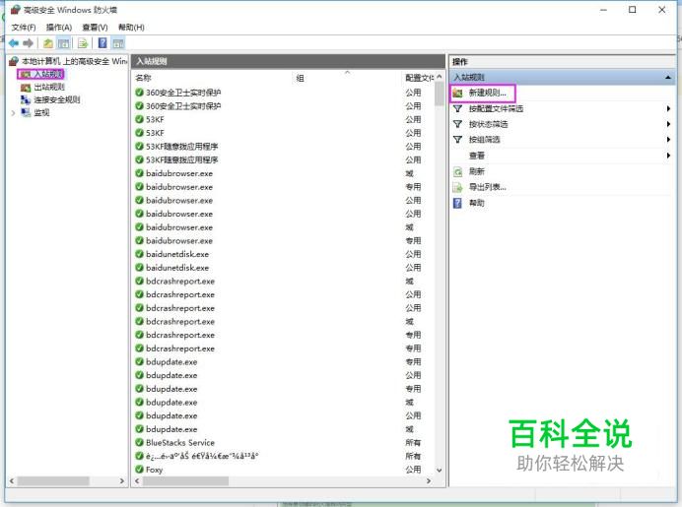Click the filter icon beside 按状态筛选
This screenshot has width=682, height=507.
457,124
